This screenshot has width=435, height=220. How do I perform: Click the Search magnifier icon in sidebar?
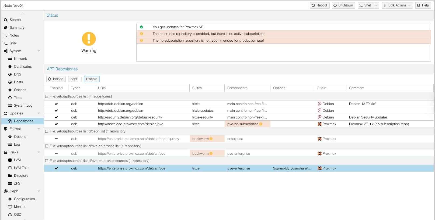point(6,20)
